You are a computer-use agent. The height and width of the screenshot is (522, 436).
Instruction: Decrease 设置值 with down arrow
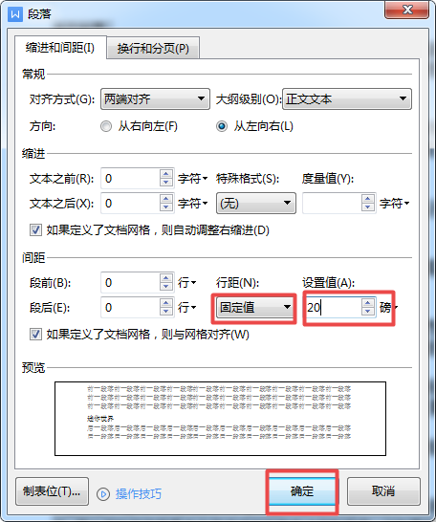tap(368, 312)
